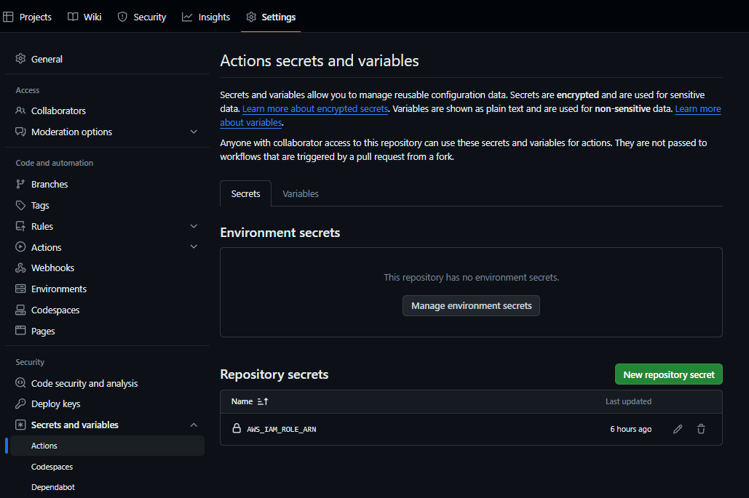Viewport: 749px width, 498px height.
Task: Click the AWS_IAM_ROLE_ARN secret name
Action: [282, 430]
